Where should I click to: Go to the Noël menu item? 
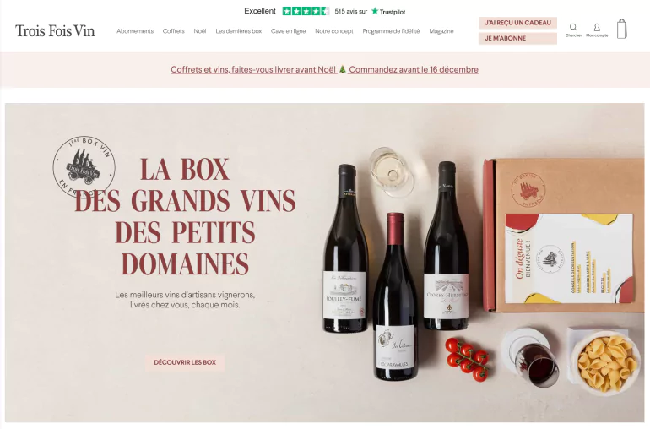pos(200,31)
